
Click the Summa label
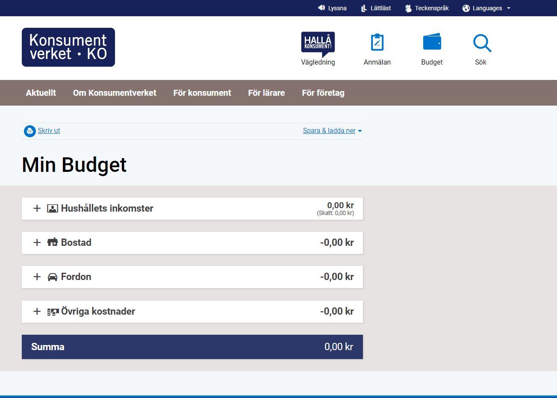click(48, 347)
